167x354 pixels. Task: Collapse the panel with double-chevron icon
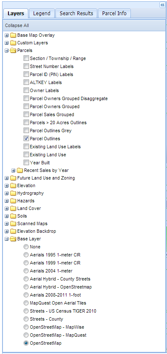162,5
